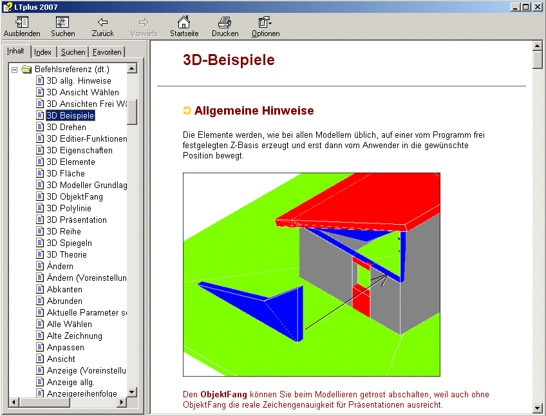Open topic 3D ObjektFang
The height and width of the screenshot is (416, 546).
click(x=75, y=196)
